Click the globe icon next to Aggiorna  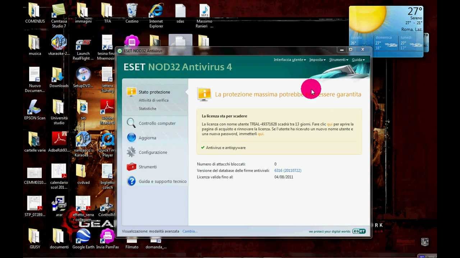[132, 138]
